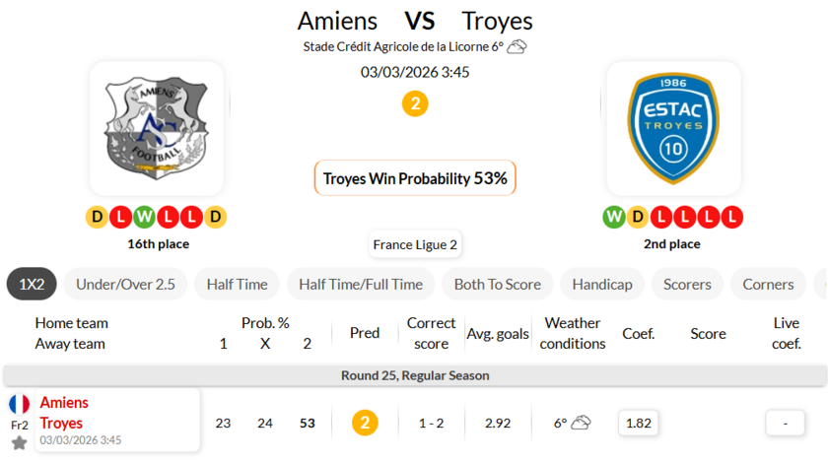Click the ESTAC Troyes club crest
Screen dimensions: 828x463
[672, 128]
